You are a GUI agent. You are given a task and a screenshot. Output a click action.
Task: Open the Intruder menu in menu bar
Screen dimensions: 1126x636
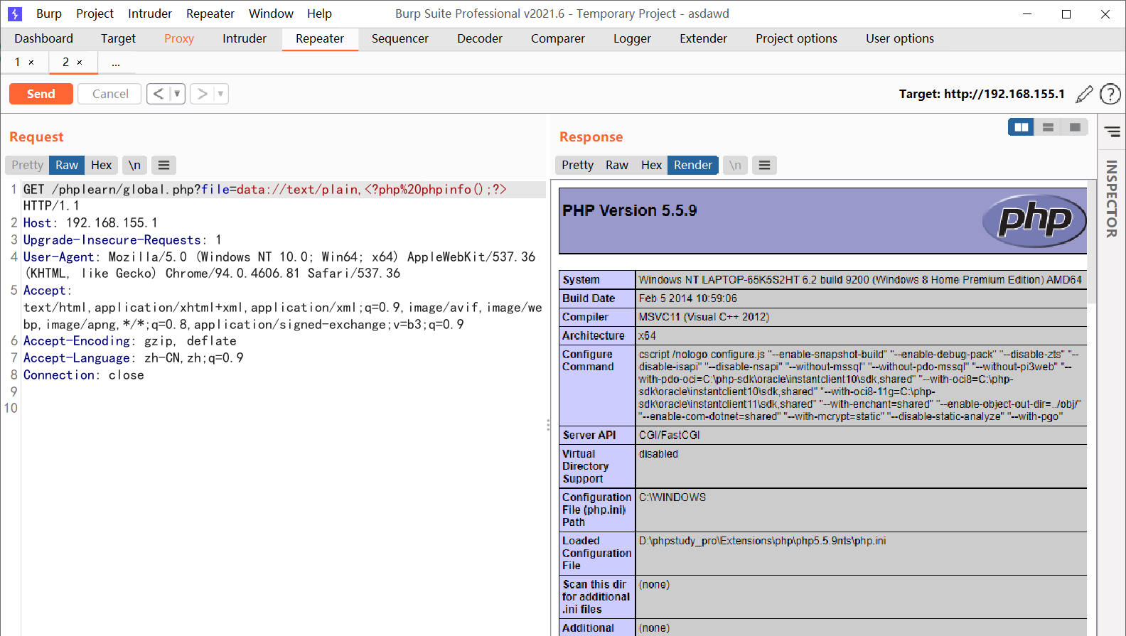pyautogui.click(x=150, y=14)
